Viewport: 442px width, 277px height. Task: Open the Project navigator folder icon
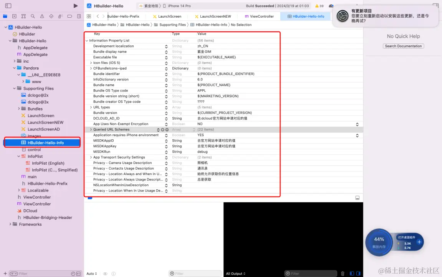(5, 17)
